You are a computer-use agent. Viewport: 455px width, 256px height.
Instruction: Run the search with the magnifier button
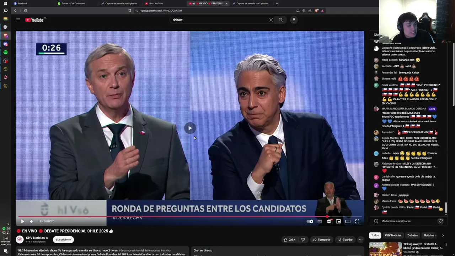[280, 20]
